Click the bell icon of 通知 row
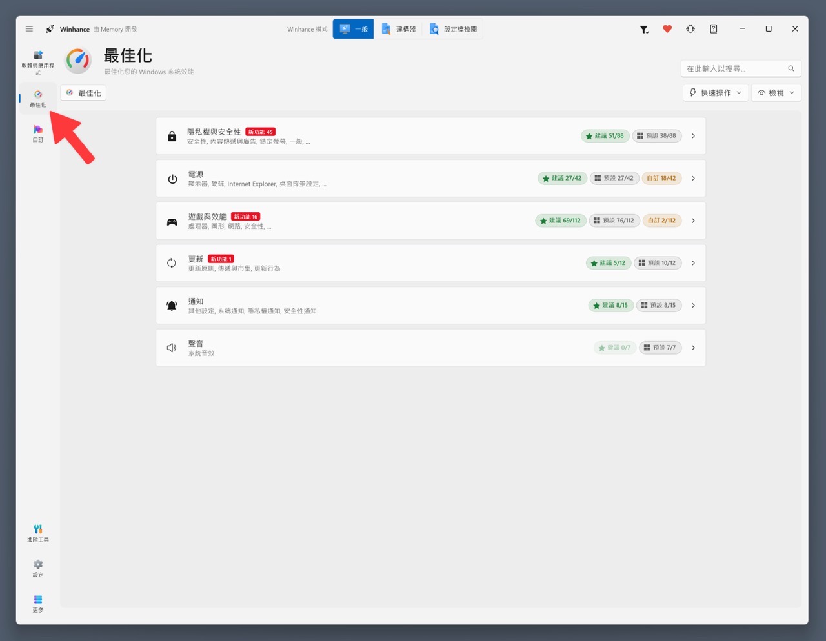Viewport: 826px width, 641px height. point(172,306)
